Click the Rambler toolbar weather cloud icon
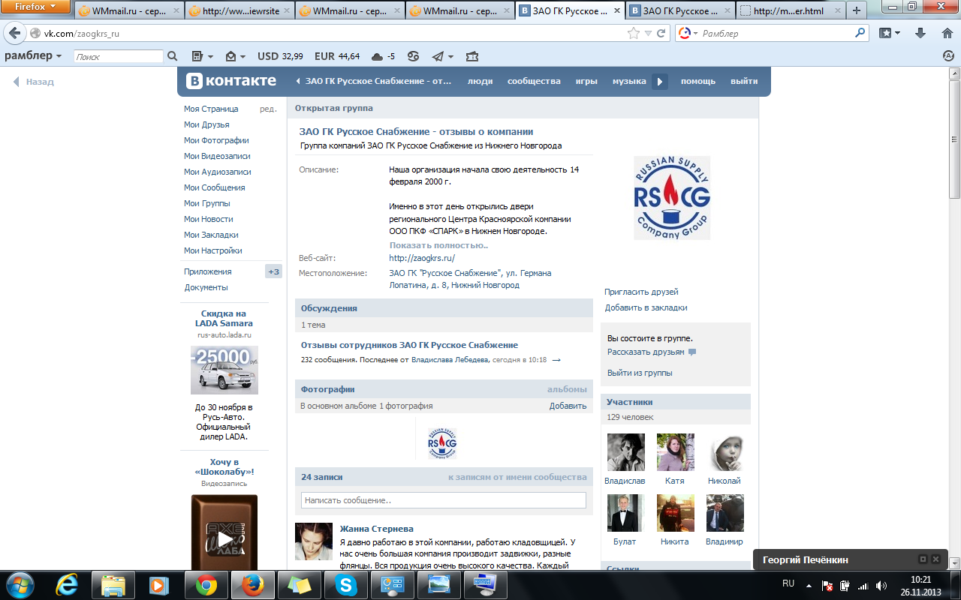This screenshot has height=600, width=961. pyautogui.click(x=377, y=56)
